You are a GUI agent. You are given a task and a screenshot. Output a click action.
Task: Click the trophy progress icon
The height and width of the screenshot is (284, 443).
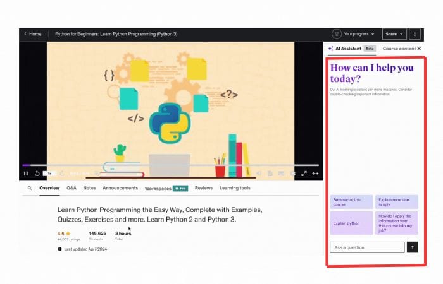pos(337,34)
